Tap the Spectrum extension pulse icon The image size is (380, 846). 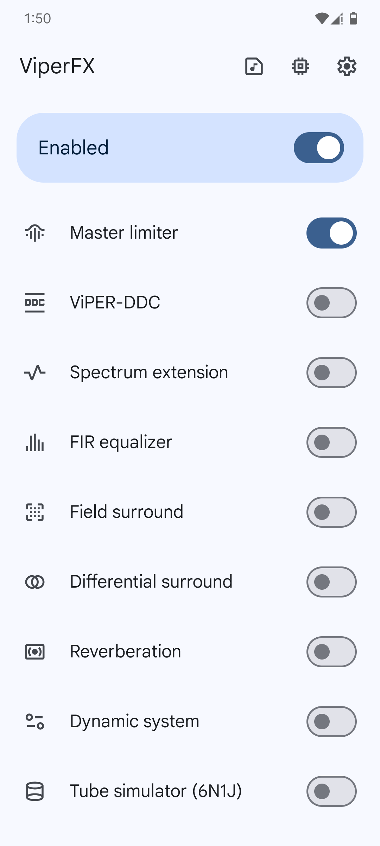pyautogui.click(x=35, y=373)
